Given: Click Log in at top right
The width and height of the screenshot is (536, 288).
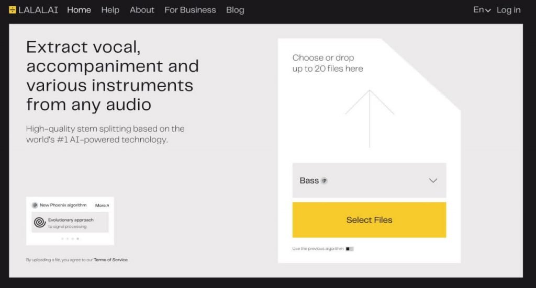Looking at the screenshot, I should pos(508,10).
